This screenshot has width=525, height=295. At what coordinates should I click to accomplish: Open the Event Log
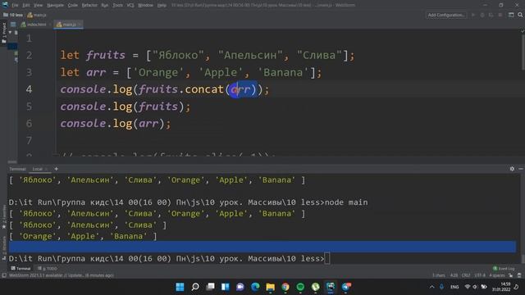tap(504, 268)
